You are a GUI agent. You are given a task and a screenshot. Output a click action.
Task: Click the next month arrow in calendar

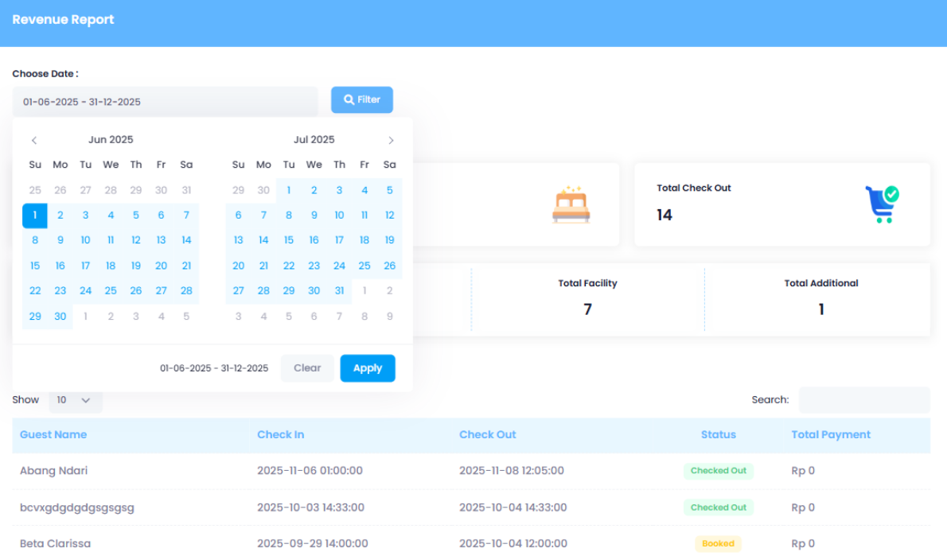tap(391, 141)
